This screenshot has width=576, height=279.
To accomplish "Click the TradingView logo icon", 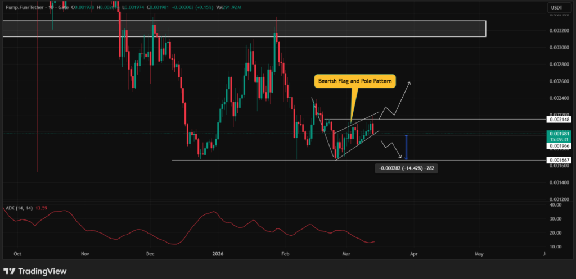I will 10,271.
